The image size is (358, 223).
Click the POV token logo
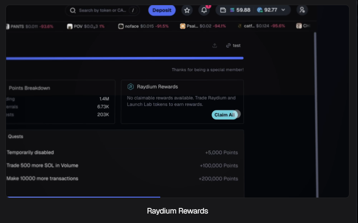70,26
